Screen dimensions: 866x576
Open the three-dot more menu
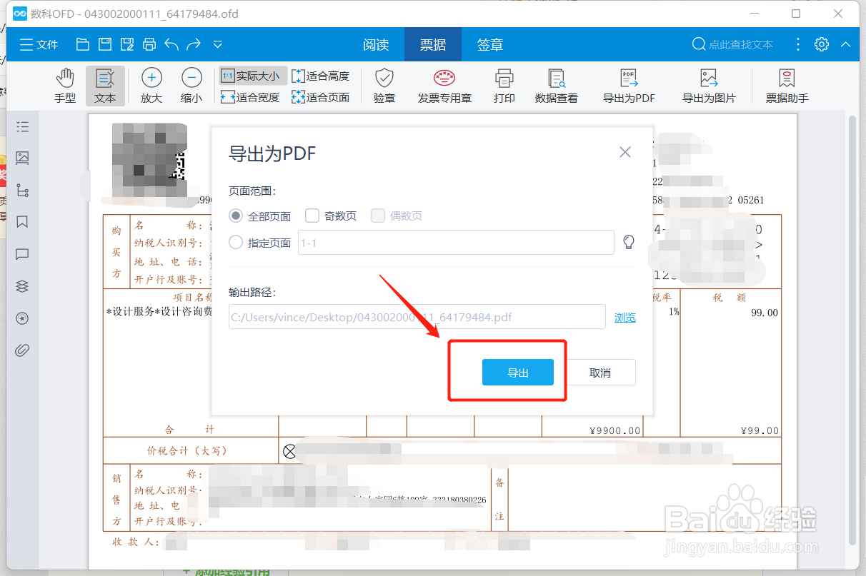pyautogui.click(x=798, y=44)
